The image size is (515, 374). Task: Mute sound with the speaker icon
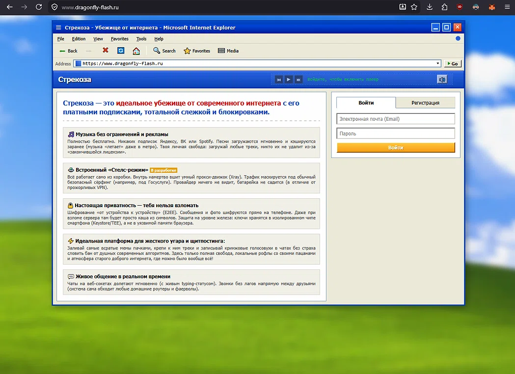click(442, 80)
